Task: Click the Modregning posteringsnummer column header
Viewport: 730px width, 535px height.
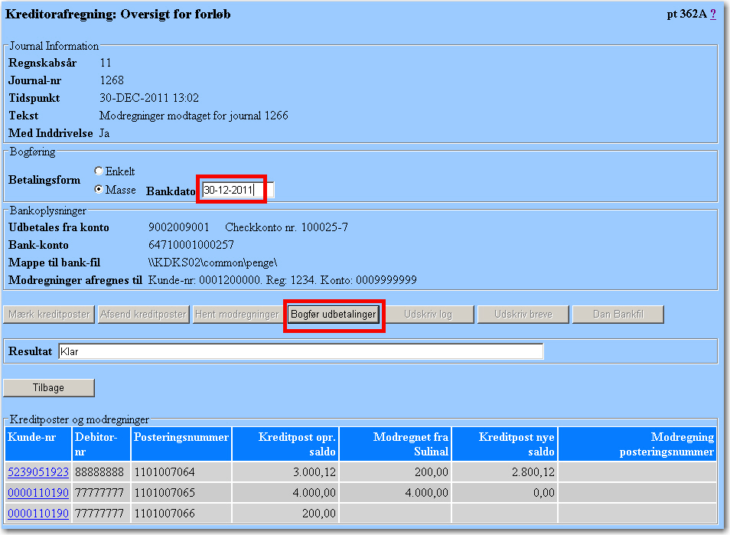Action: tap(637, 444)
